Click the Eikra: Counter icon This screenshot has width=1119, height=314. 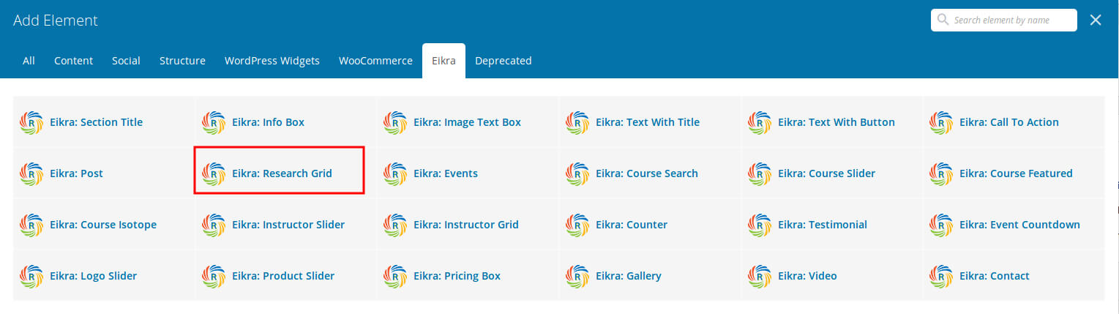coord(577,225)
